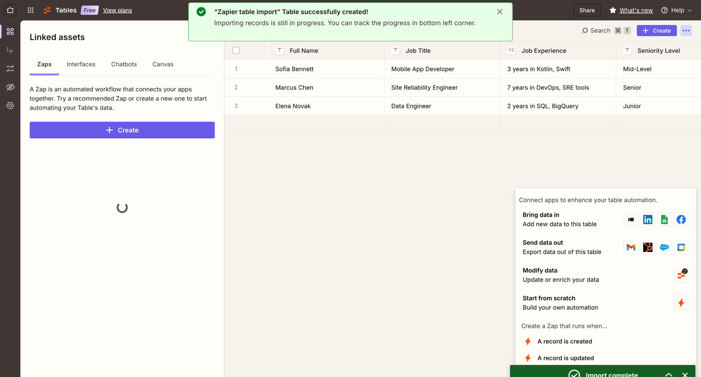Screen dimensions: 701x377
Task: Switch to the Zaps tab
Action: 44,64
